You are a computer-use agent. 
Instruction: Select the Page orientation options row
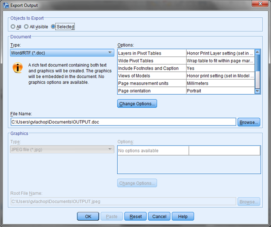186,91
